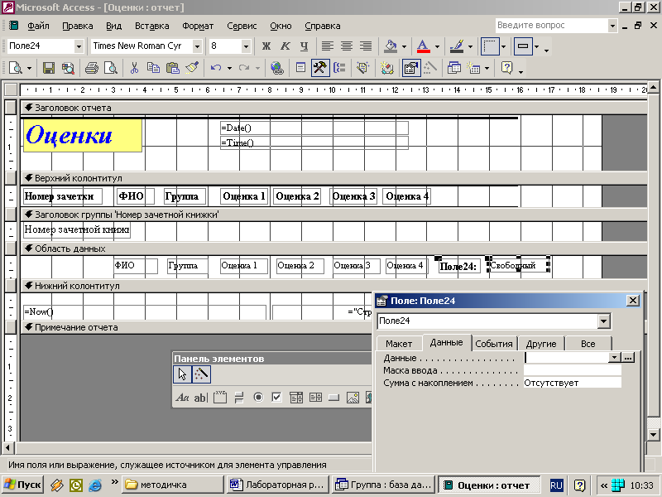Click the Cut scissors icon
Viewport: 662px width, 497px height.
pos(134,68)
